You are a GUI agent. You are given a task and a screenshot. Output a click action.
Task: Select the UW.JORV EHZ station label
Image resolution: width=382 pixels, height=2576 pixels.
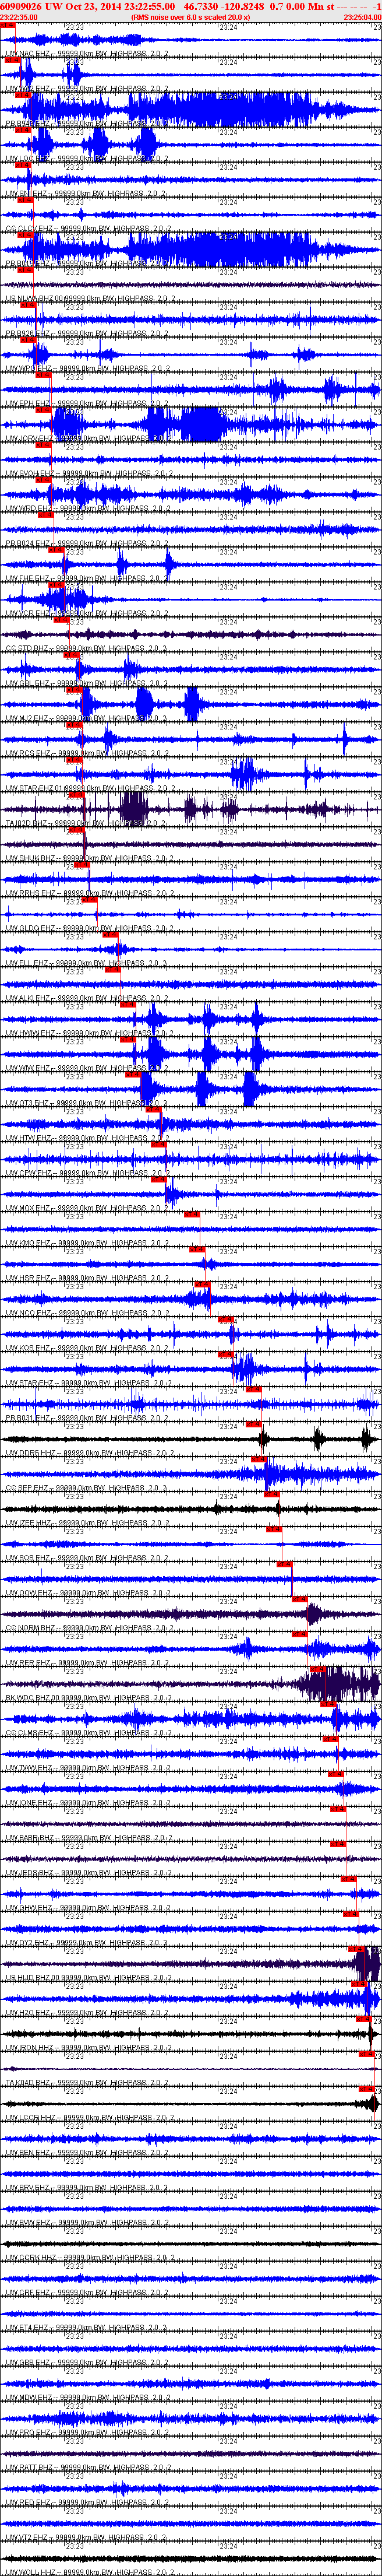pyautogui.click(x=87, y=438)
